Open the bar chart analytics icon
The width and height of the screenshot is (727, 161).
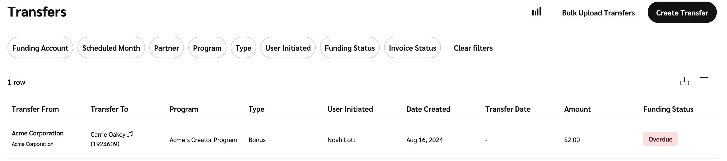pyautogui.click(x=536, y=12)
